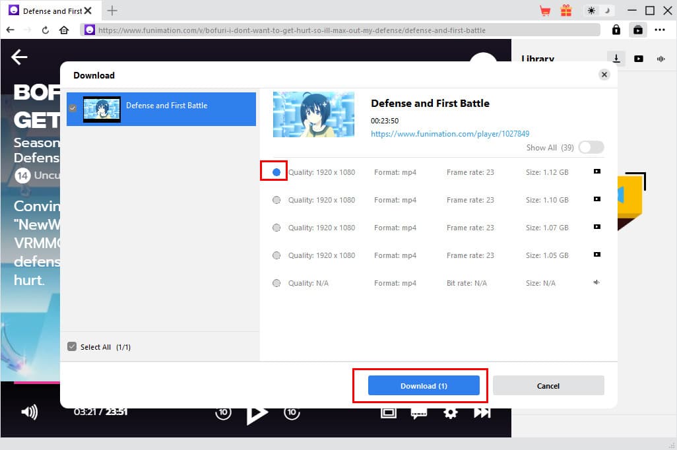Open the download manager icon near Library
Viewport: 677px width, 450px height.
(616, 58)
